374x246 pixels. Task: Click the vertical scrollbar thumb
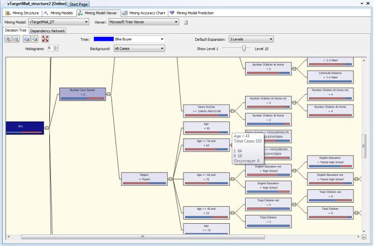(364, 146)
